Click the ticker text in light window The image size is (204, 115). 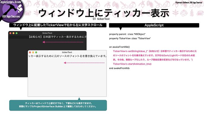[67, 56]
